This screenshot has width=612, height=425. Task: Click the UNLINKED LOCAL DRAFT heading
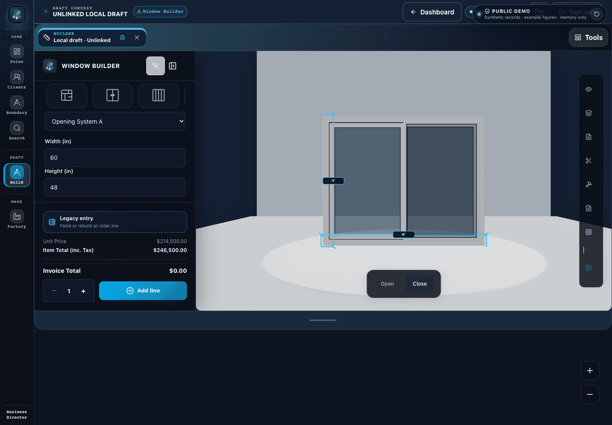click(x=90, y=14)
